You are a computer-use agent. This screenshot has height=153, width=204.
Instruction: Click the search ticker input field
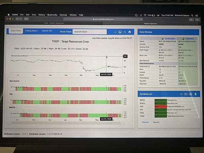pos(90,31)
